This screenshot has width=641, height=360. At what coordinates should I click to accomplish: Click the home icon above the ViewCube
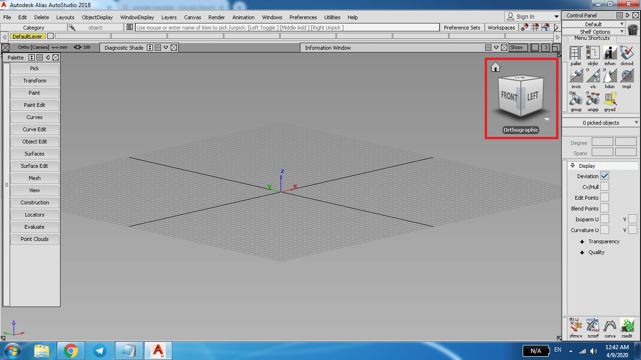point(496,67)
